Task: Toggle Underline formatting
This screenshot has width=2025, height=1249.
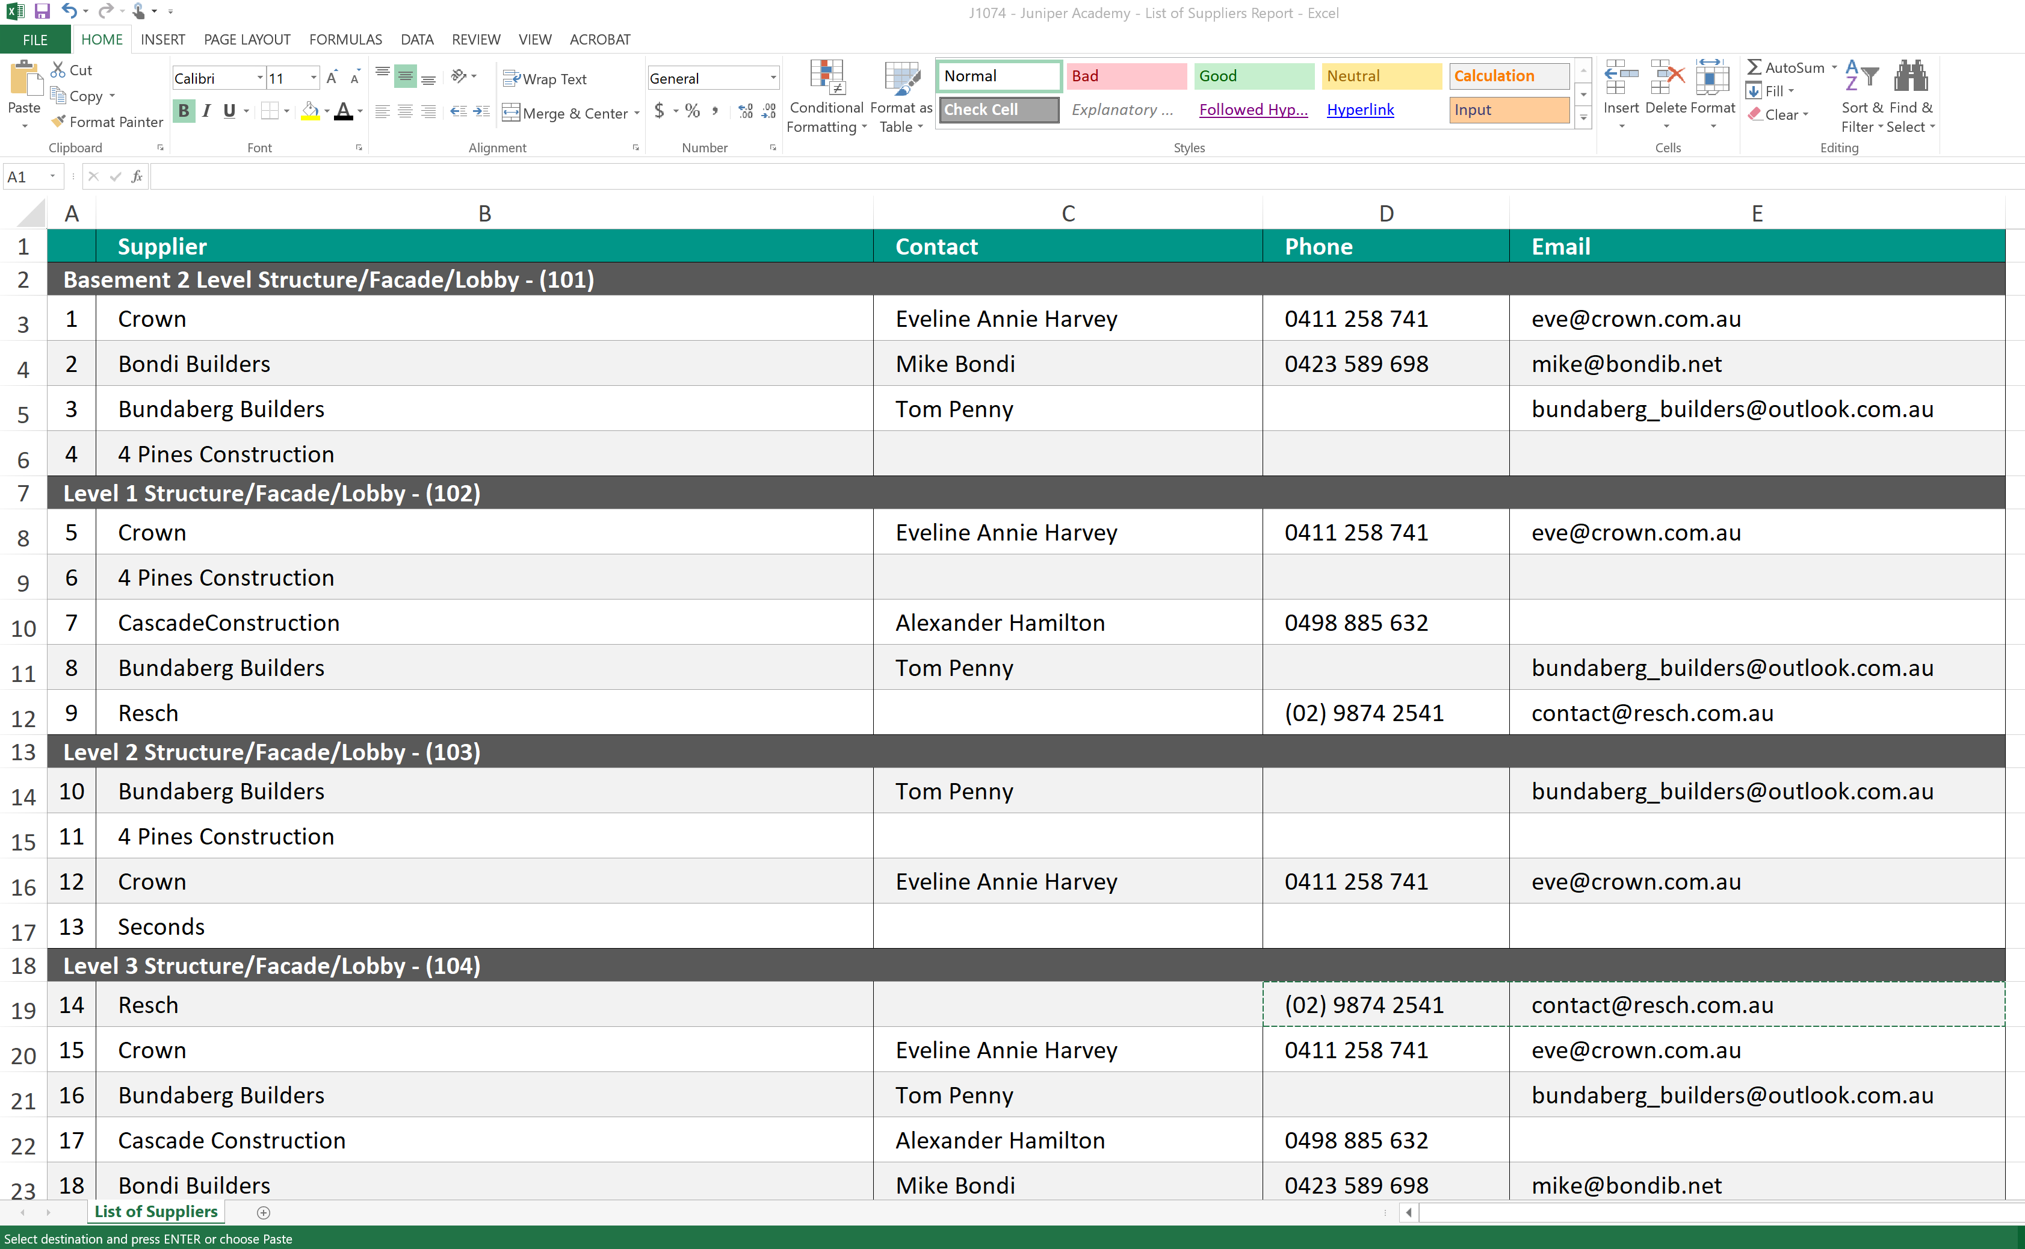Action: (x=229, y=111)
